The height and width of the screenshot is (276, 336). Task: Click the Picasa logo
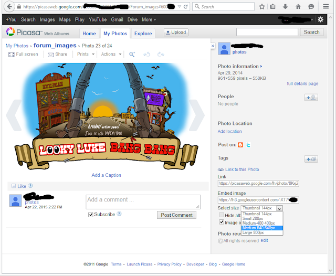(x=23, y=33)
